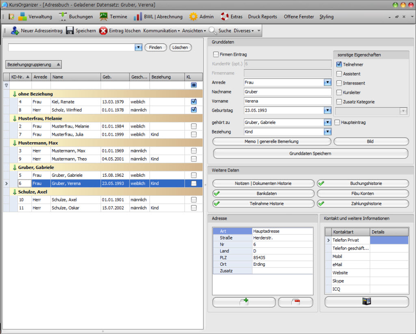Check the Zusatz Kategorie checkbox
The width and height of the screenshot is (416, 334).
(339, 102)
